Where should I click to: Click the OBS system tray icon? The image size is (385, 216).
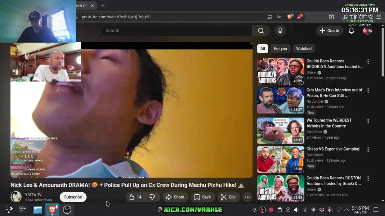263,210
